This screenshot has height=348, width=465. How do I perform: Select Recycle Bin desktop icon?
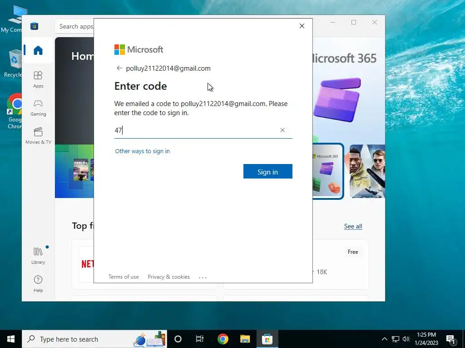coord(13,63)
